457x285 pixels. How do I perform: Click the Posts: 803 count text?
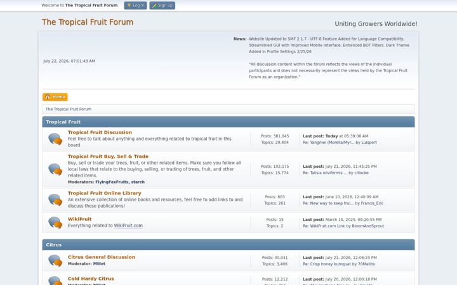point(275,197)
